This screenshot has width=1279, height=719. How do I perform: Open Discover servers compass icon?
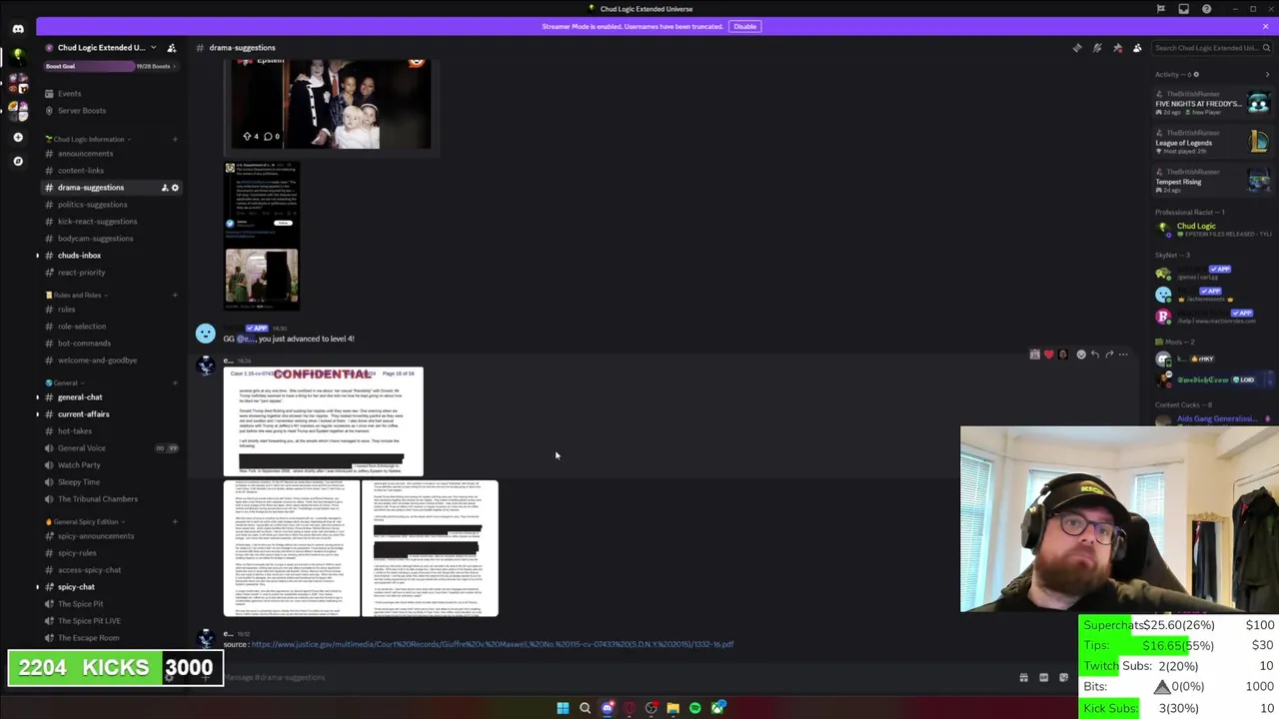click(x=18, y=161)
